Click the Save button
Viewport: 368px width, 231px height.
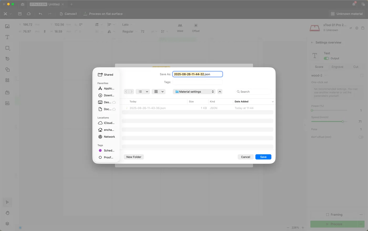pos(263,157)
